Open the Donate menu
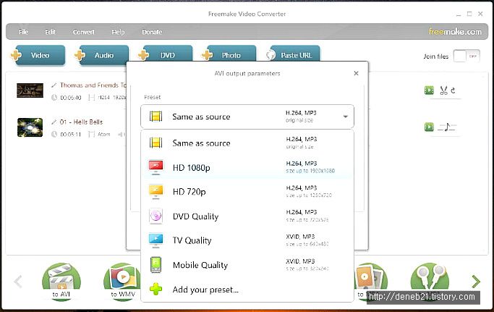The height and width of the screenshot is (312, 494). click(152, 32)
